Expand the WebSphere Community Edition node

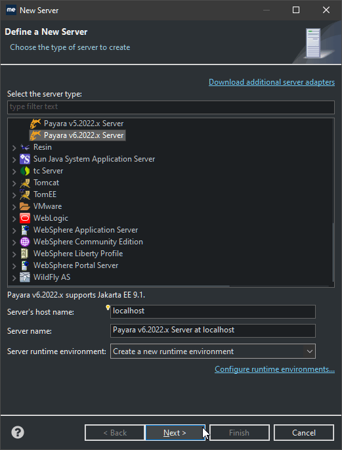pyautogui.click(x=14, y=242)
